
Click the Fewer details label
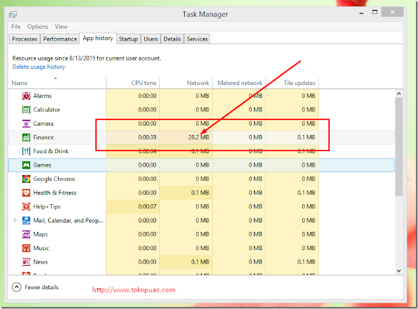42,287
